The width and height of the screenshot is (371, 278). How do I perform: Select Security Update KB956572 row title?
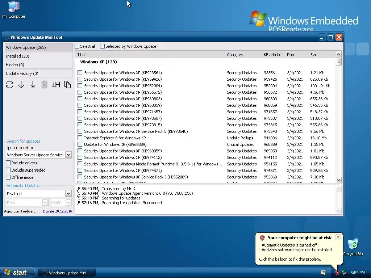click(x=123, y=92)
